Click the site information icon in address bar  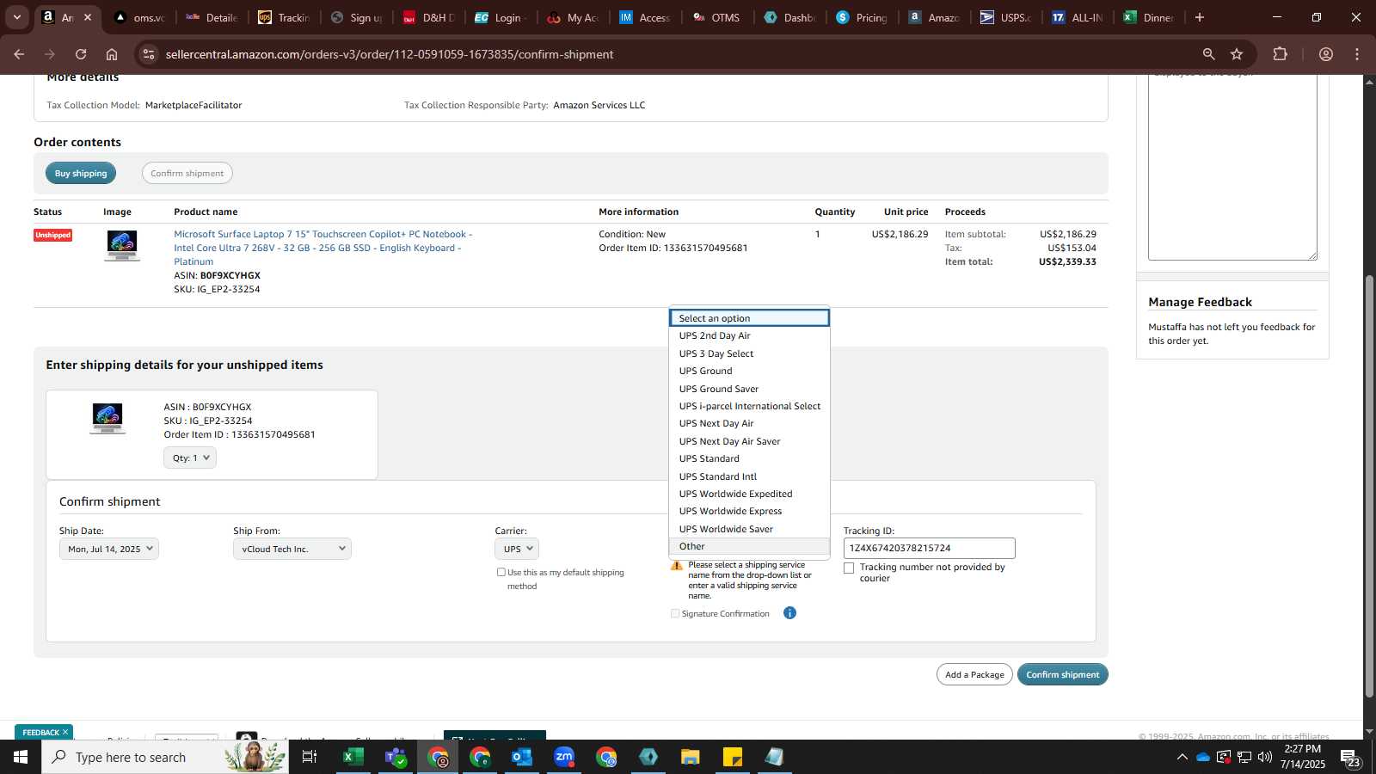149,54
